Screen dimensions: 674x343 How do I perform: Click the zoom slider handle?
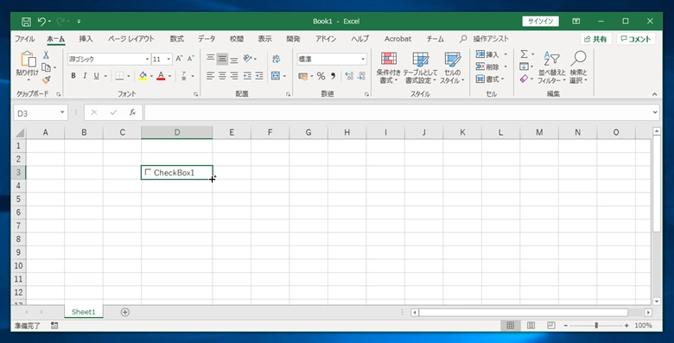(596, 326)
